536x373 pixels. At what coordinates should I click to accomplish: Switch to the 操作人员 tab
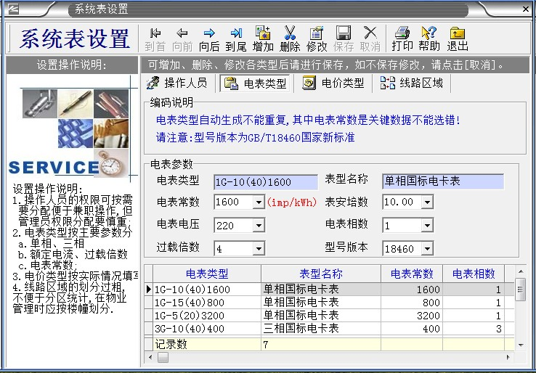pos(176,83)
